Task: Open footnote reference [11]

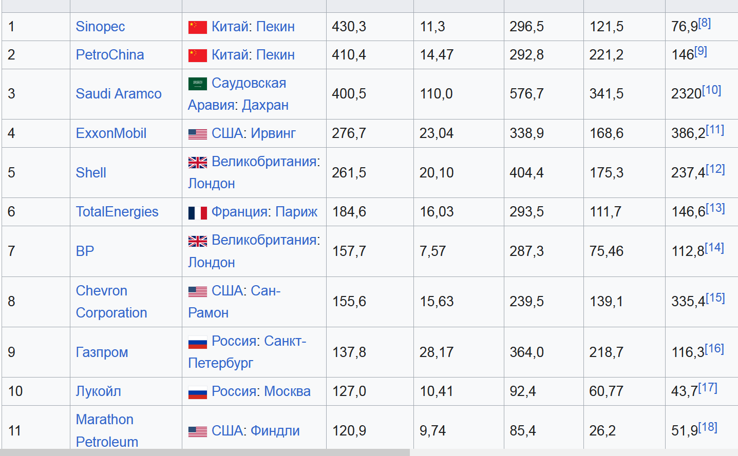Action: pos(715,130)
